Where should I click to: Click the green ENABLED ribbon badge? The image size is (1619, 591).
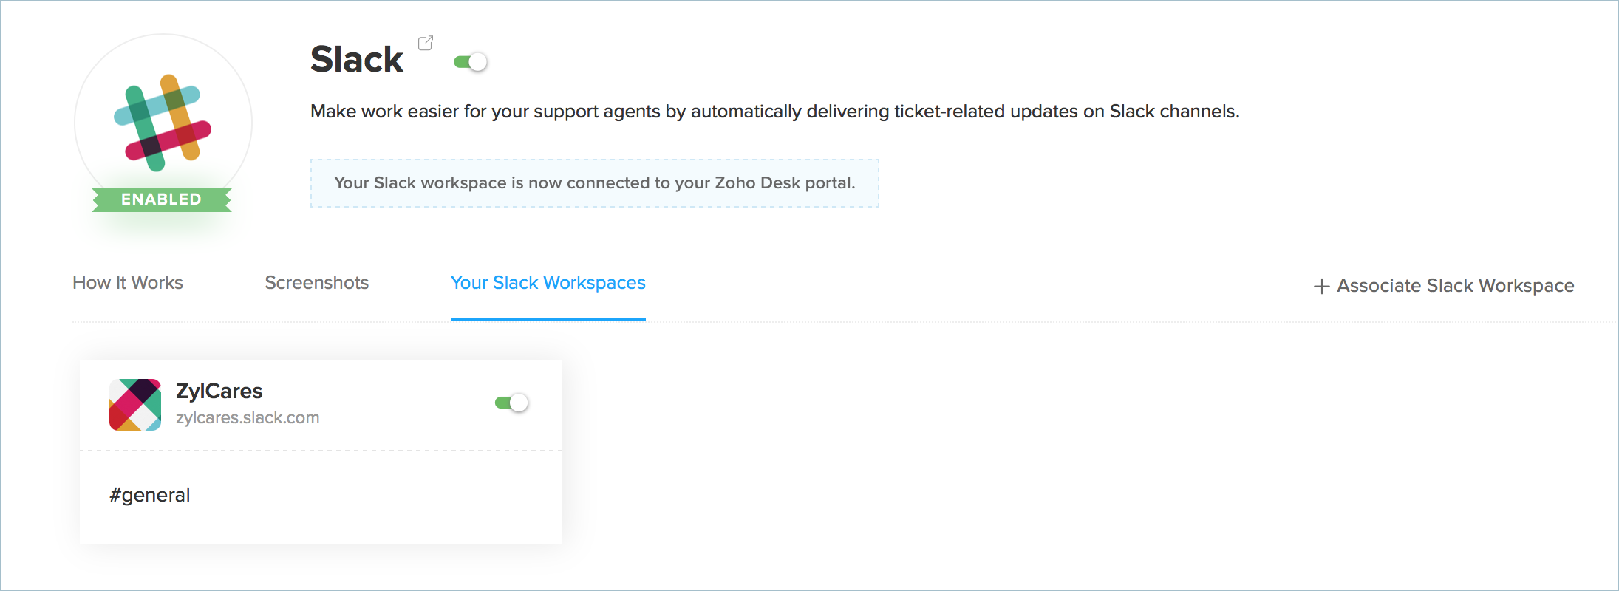click(161, 199)
